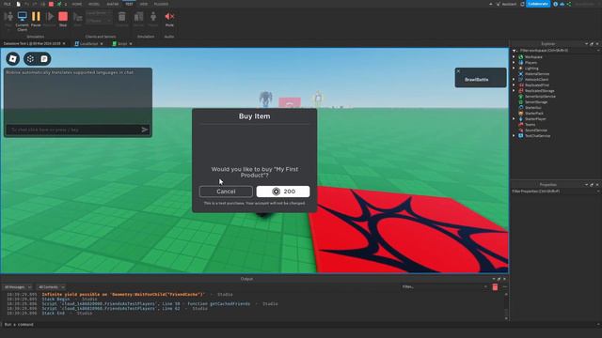The width and height of the screenshot is (602, 338).
Task: Open the Roblox menu icon in game
Action: pos(12,58)
